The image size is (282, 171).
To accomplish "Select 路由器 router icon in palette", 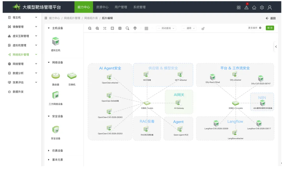I will 56,75.
